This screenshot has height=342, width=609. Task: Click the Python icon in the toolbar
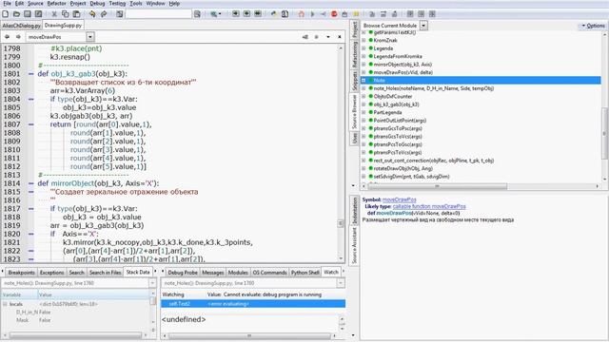(274, 14)
